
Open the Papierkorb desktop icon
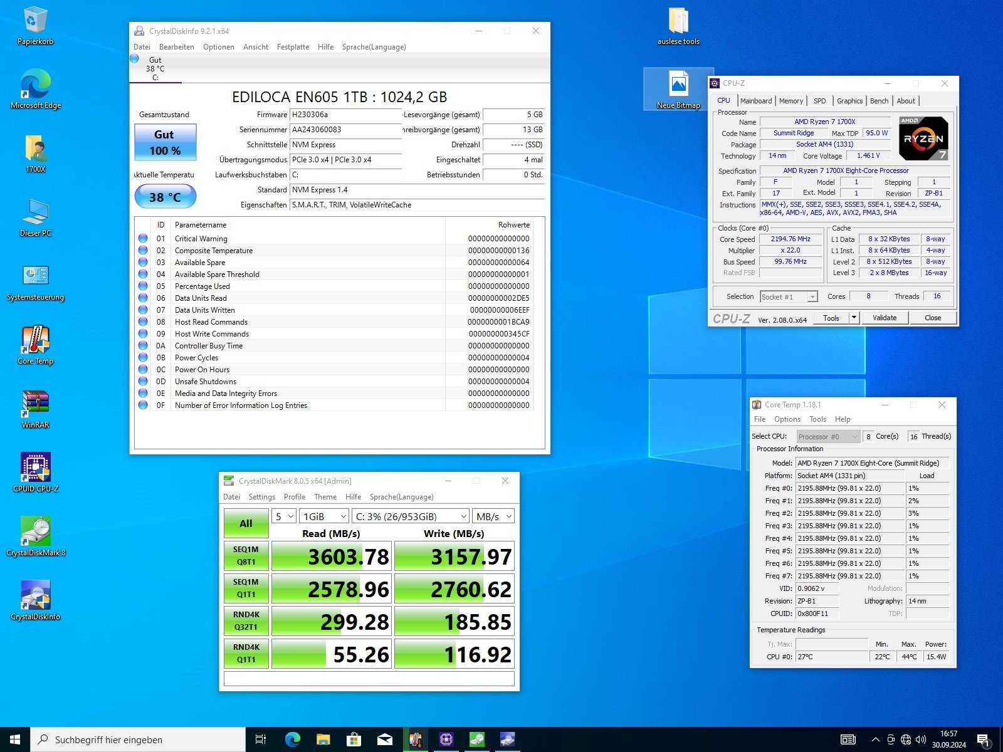coord(35,26)
